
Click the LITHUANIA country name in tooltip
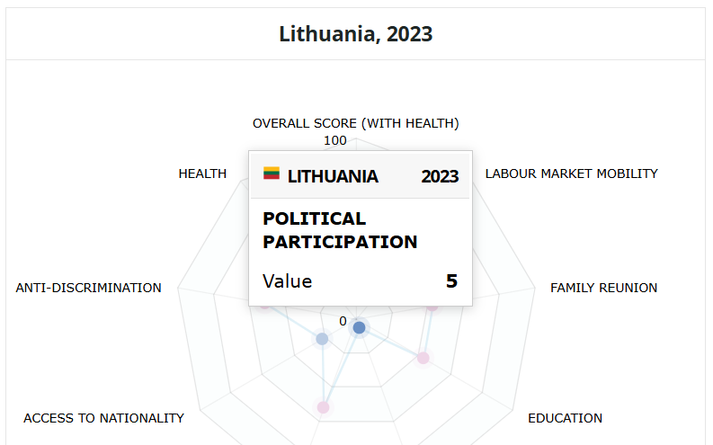click(x=333, y=176)
